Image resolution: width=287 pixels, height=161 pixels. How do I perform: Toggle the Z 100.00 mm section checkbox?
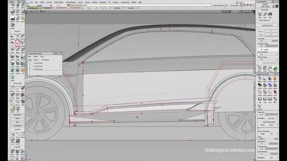coord(31,69)
